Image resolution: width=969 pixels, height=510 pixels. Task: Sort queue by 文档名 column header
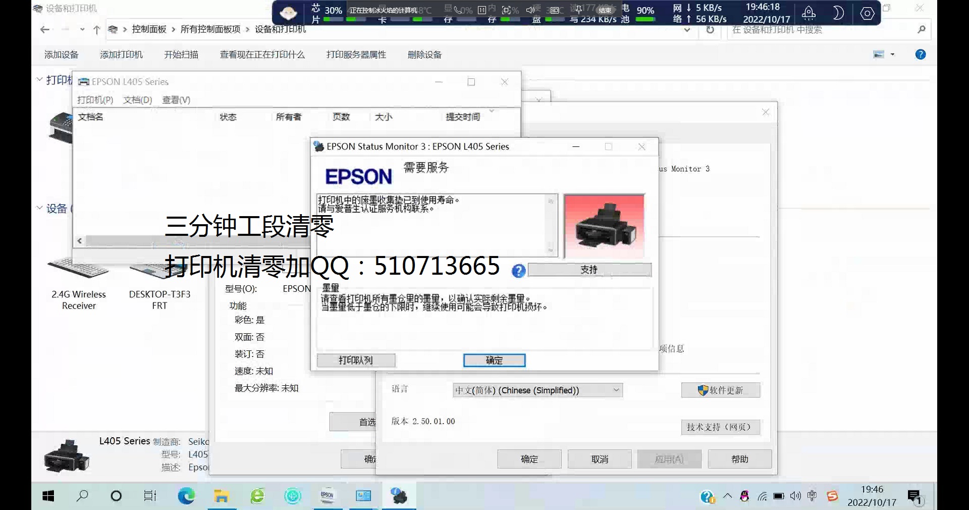90,117
